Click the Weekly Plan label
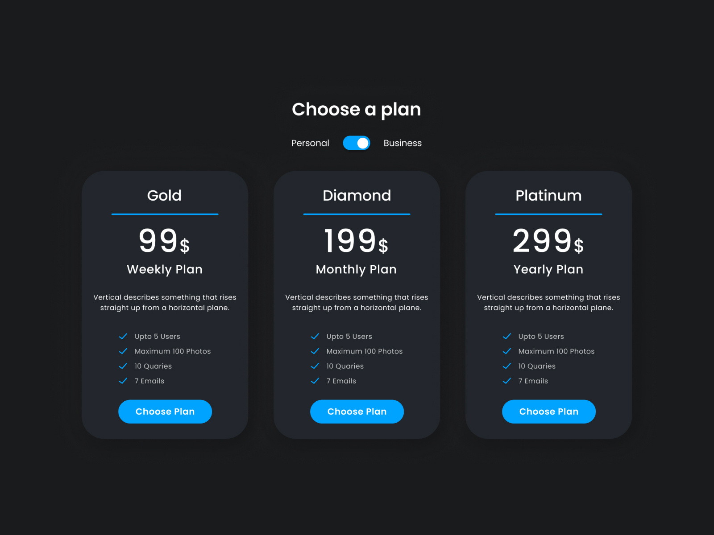This screenshot has width=714, height=535. 165,269
